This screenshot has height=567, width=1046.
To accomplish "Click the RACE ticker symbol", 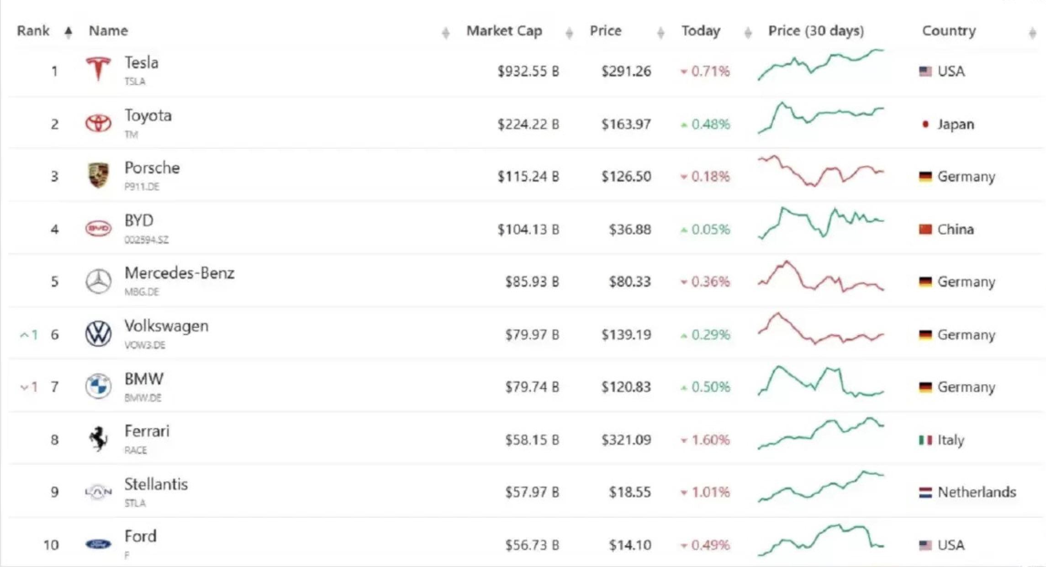I will click(136, 451).
